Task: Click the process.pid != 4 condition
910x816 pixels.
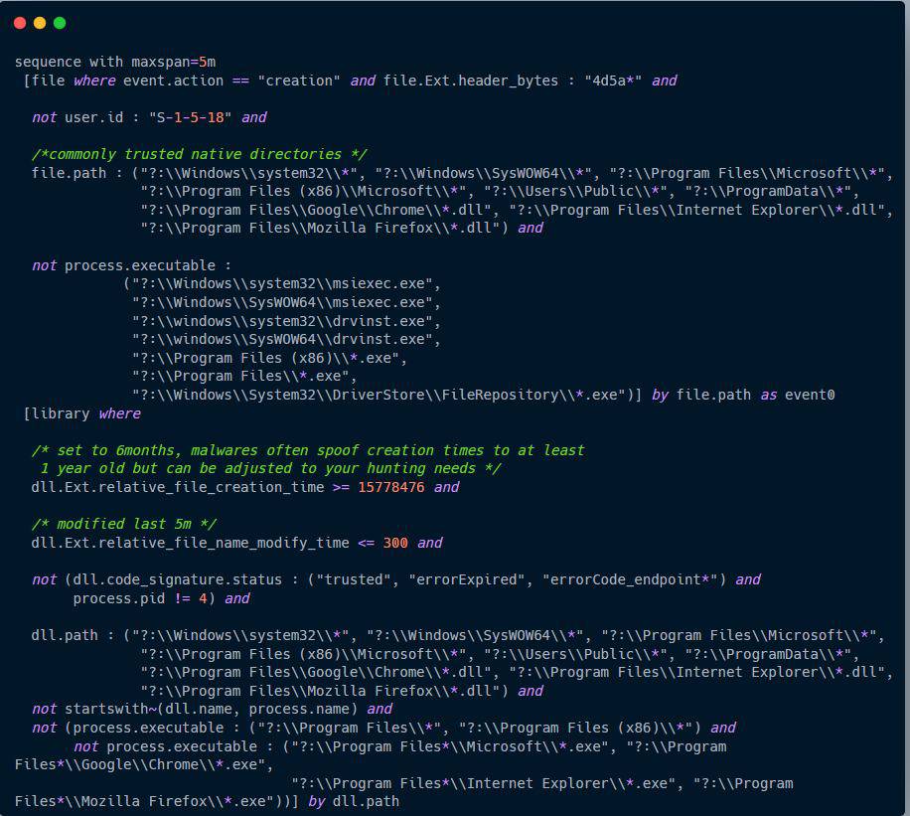Action: tap(144, 598)
